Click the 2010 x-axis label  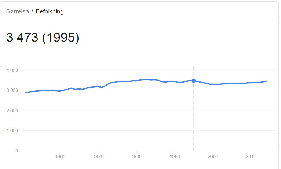point(251,157)
